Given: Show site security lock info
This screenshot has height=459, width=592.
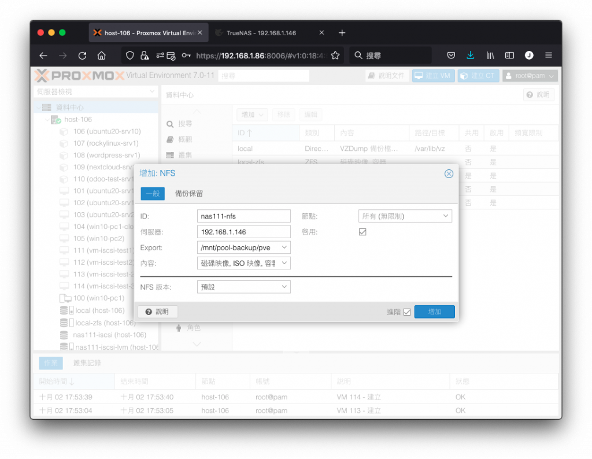Looking at the screenshot, I should 145,55.
